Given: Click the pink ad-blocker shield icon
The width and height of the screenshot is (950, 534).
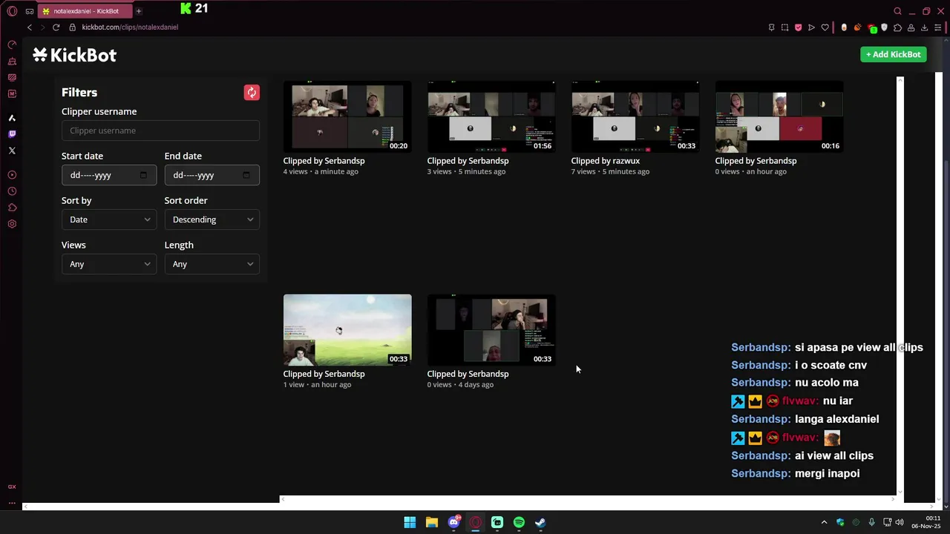Looking at the screenshot, I should [x=798, y=27].
